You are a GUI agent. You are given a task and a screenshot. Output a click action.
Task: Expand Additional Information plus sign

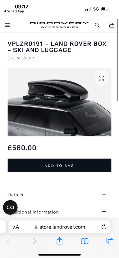(104, 211)
